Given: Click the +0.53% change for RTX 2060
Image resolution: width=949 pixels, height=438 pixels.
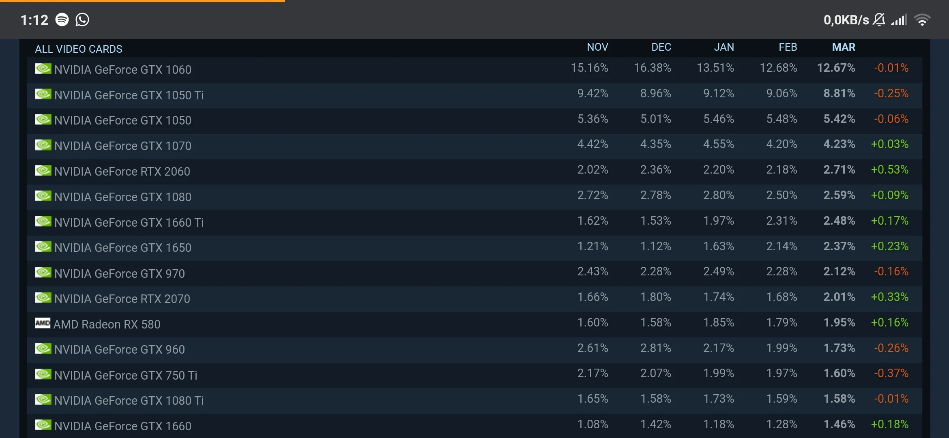Looking at the screenshot, I should [x=890, y=170].
